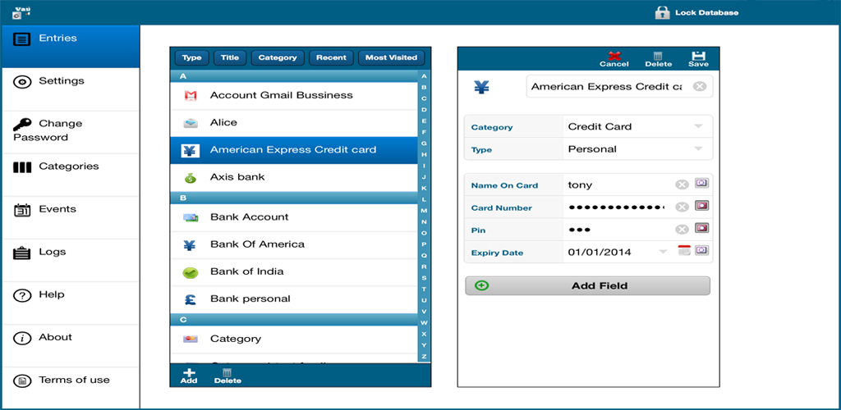Click the money bag icon of Axis bank
841x410 pixels.
tap(191, 178)
